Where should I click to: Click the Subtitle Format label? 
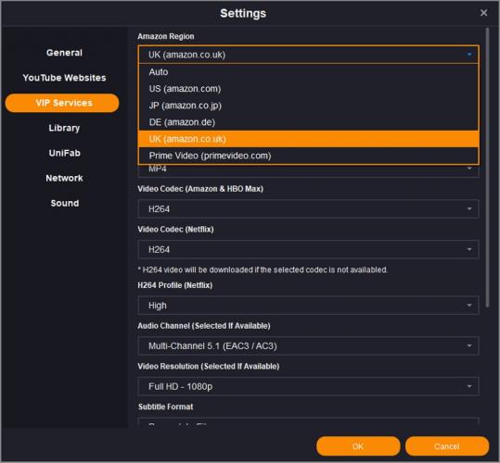click(x=165, y=407)
